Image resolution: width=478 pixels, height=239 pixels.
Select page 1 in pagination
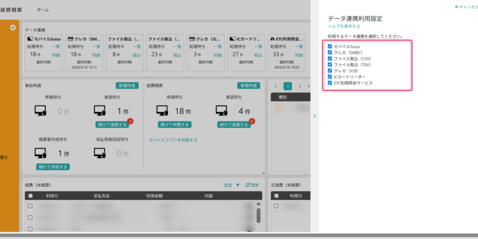[287, 86]
